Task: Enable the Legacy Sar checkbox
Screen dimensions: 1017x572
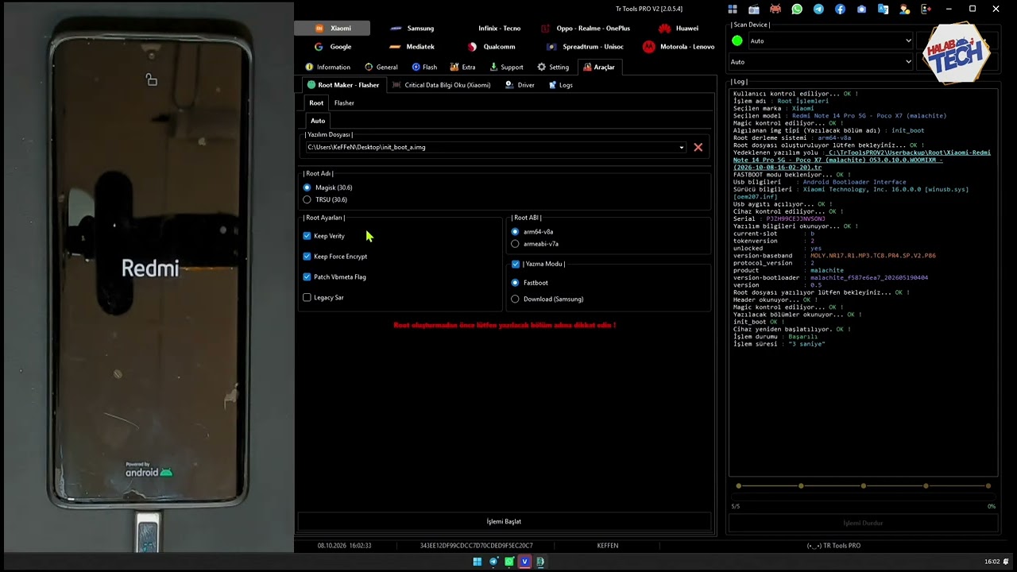Action: pos(307,298)
